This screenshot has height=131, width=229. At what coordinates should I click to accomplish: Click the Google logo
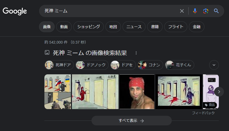tap(15, 11)
